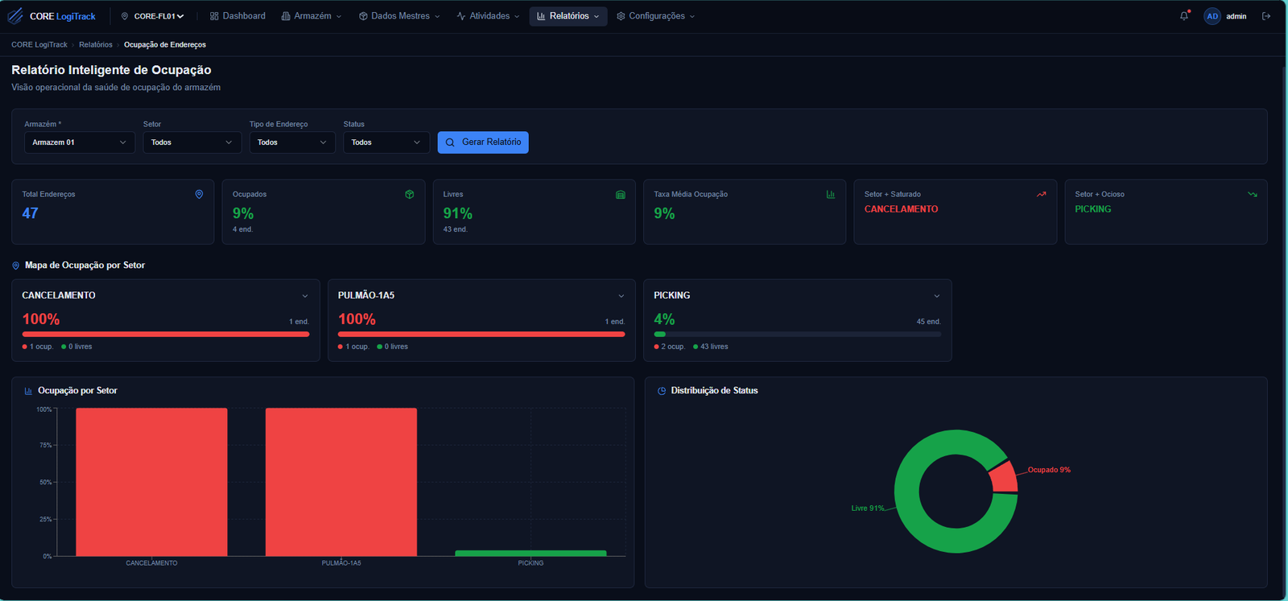Click the clock icon beside Distribuição de Status
1288x601 pixels.
(662, 391)
